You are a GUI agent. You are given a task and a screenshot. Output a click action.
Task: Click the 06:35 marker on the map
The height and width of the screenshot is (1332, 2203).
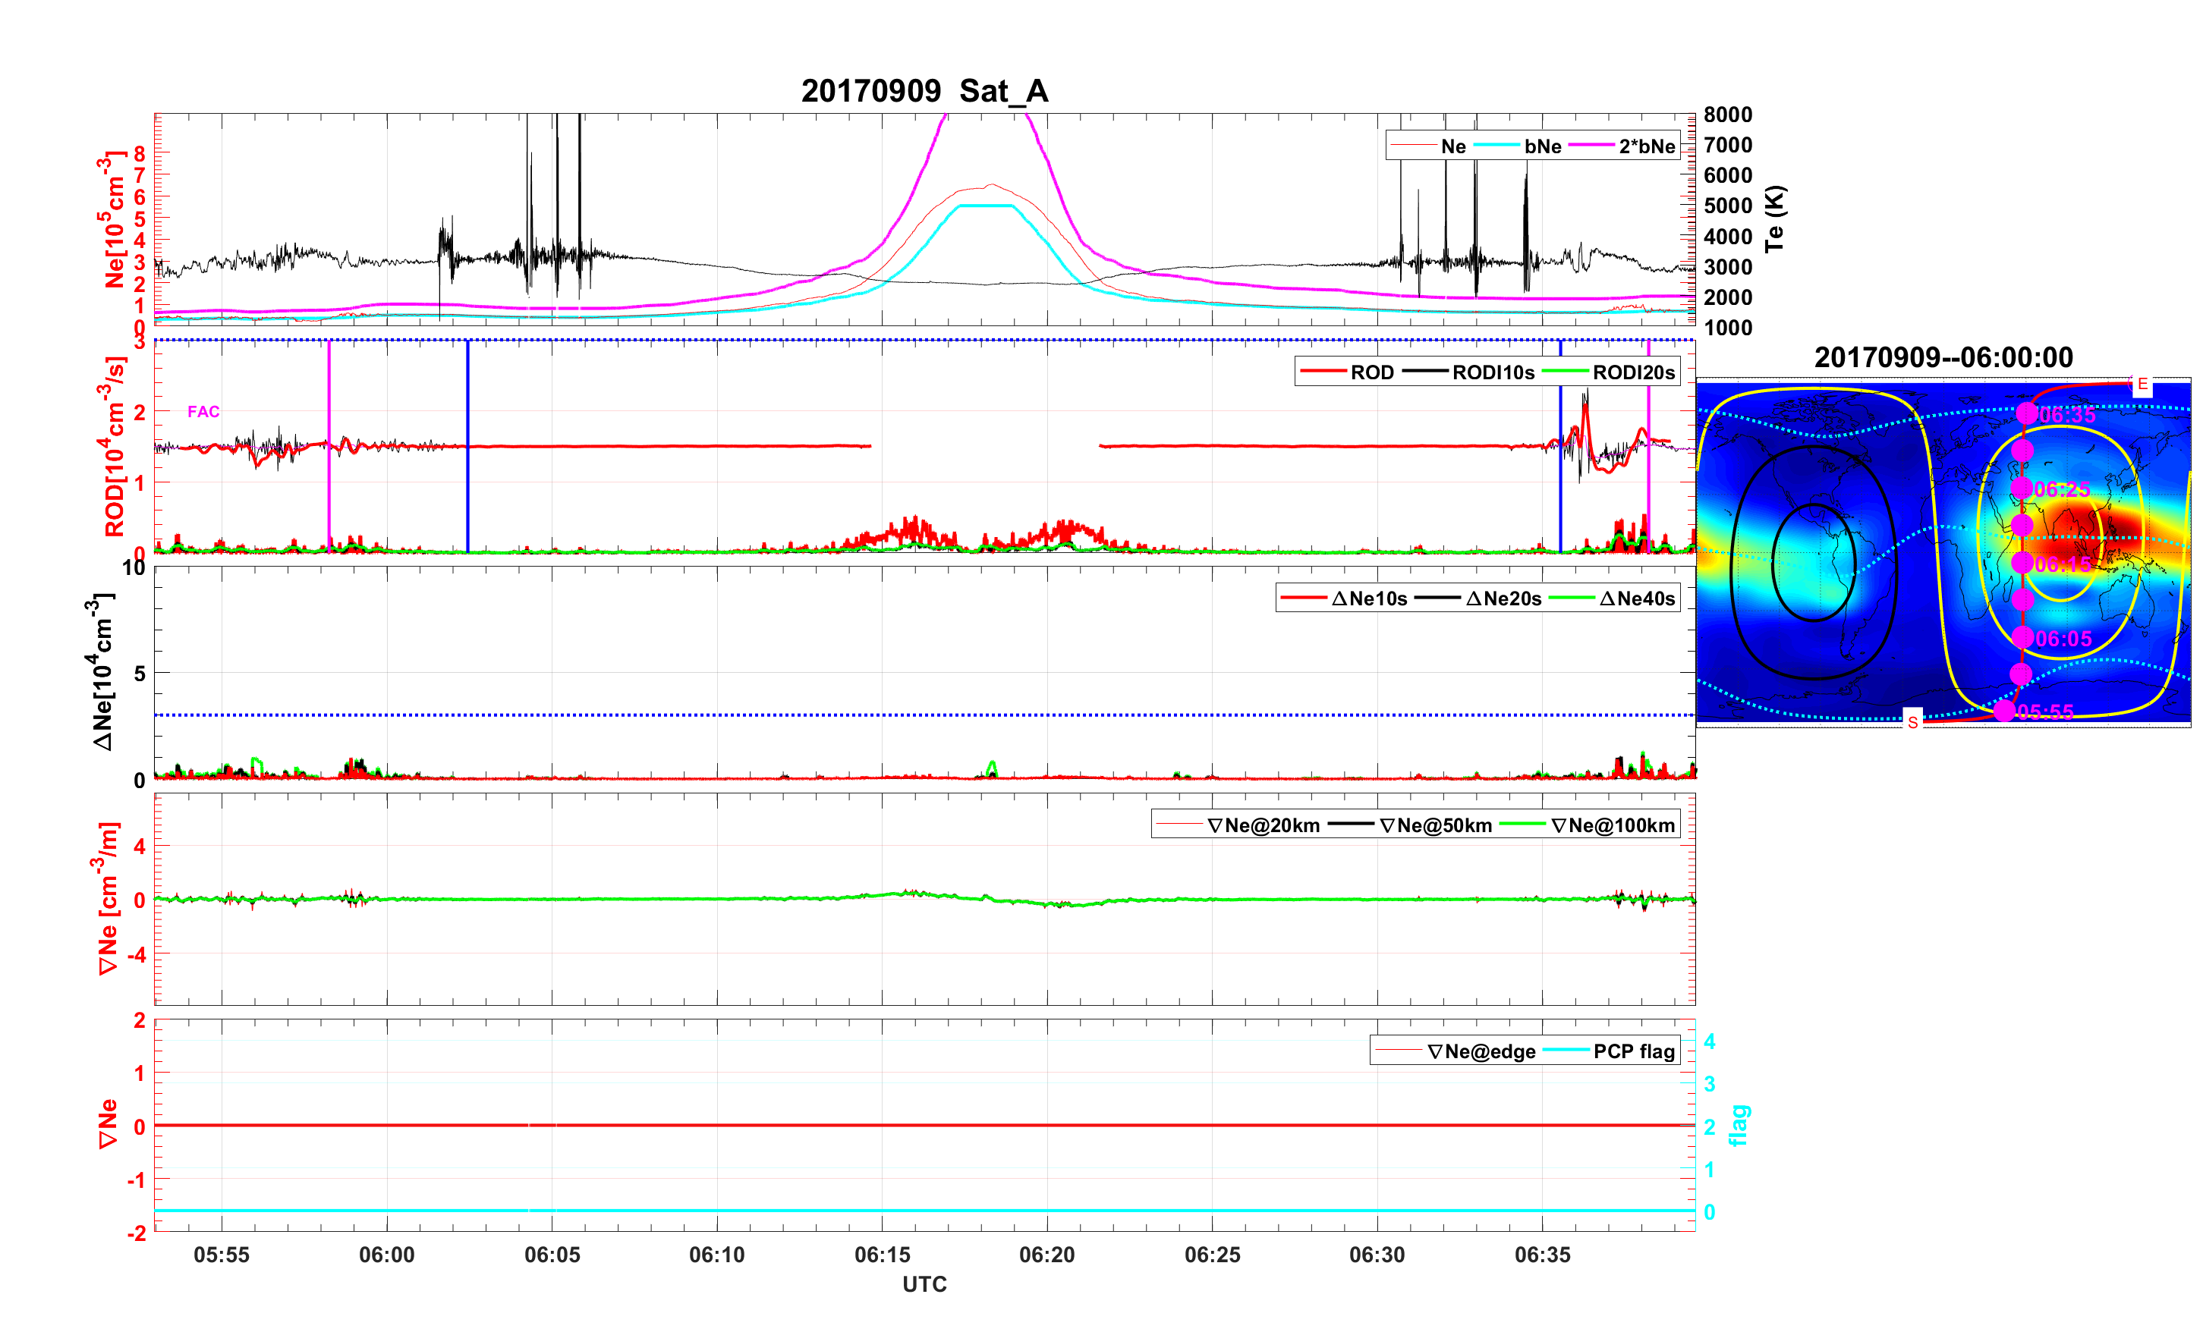coord(2027,414)
